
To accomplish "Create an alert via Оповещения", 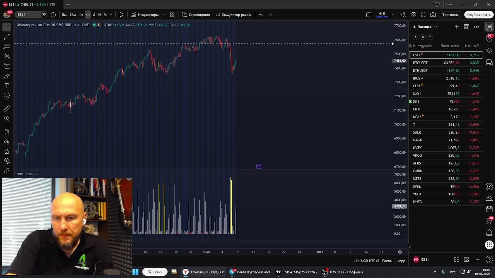I will pyautogui.click(x=196, y=15).
